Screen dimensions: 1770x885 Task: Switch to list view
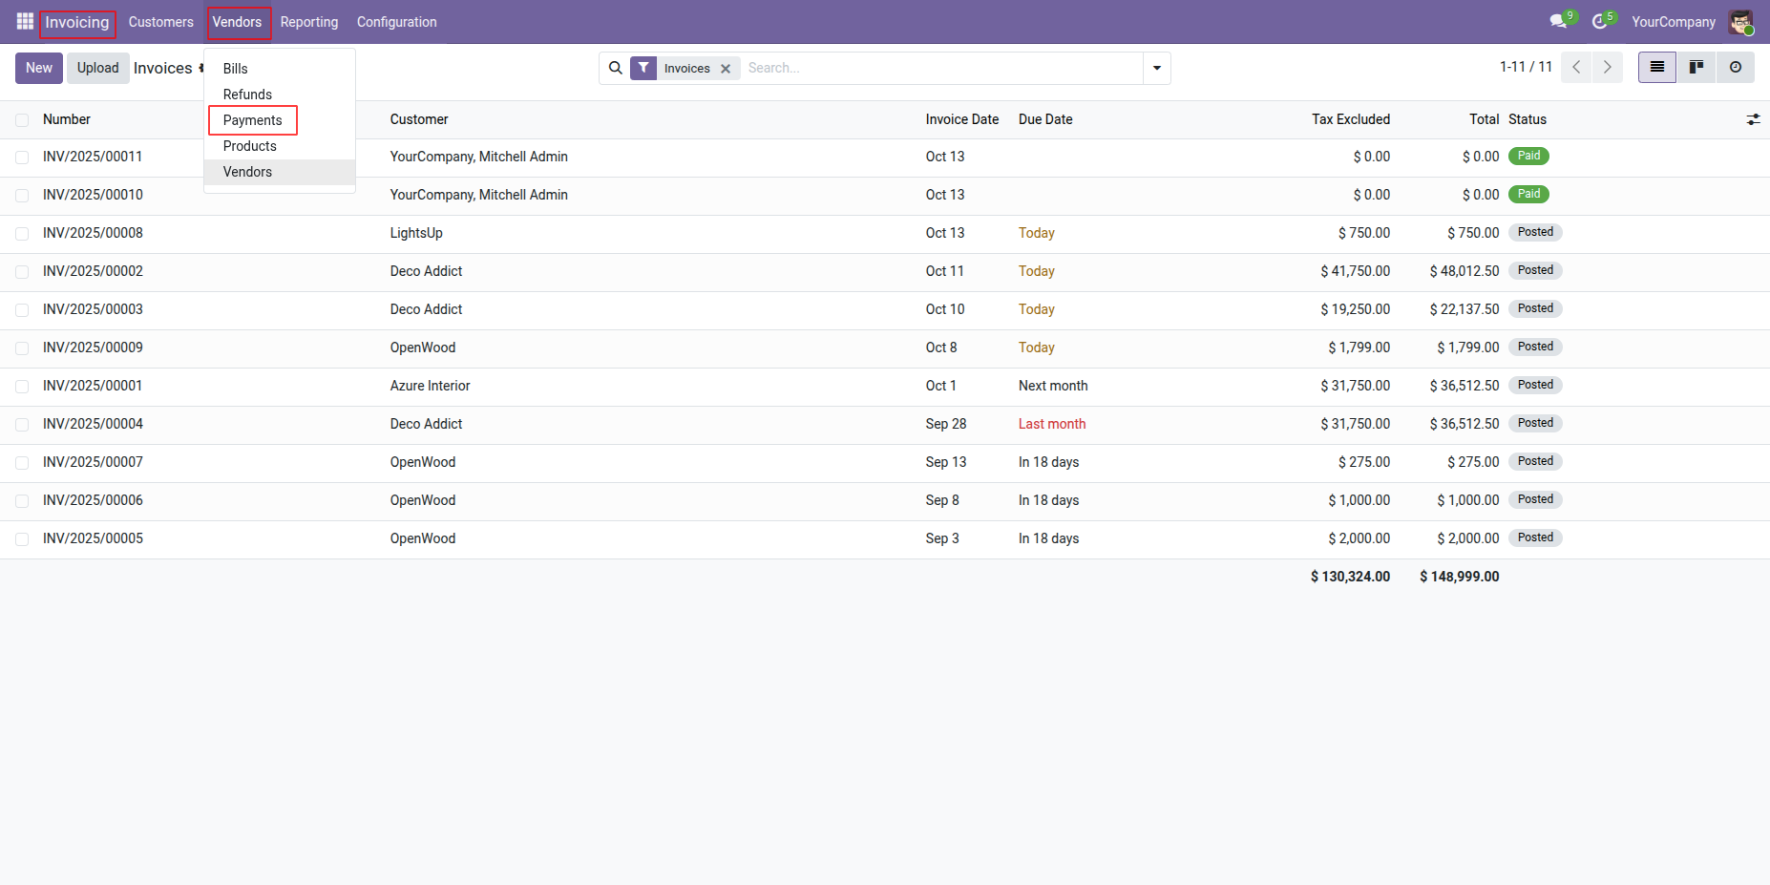[1656, 68]
